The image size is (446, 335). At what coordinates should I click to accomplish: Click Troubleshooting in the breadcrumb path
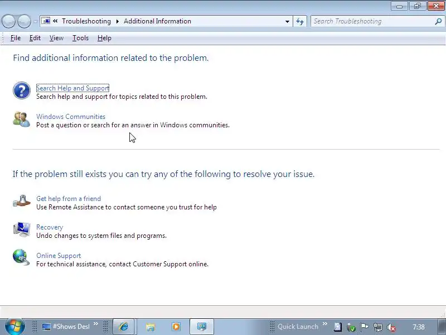[x=86, y=21]
